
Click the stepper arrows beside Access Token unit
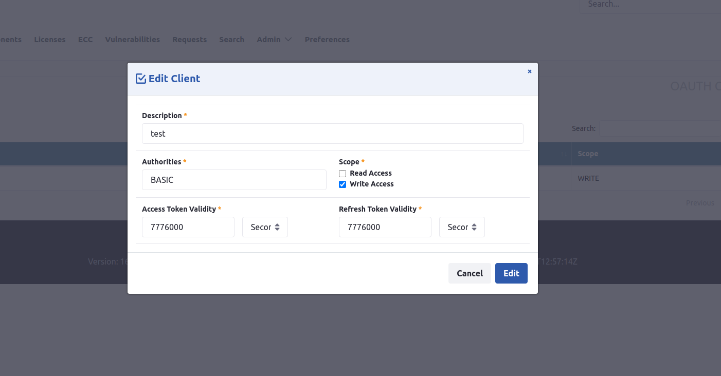click(x=278, y=227)
